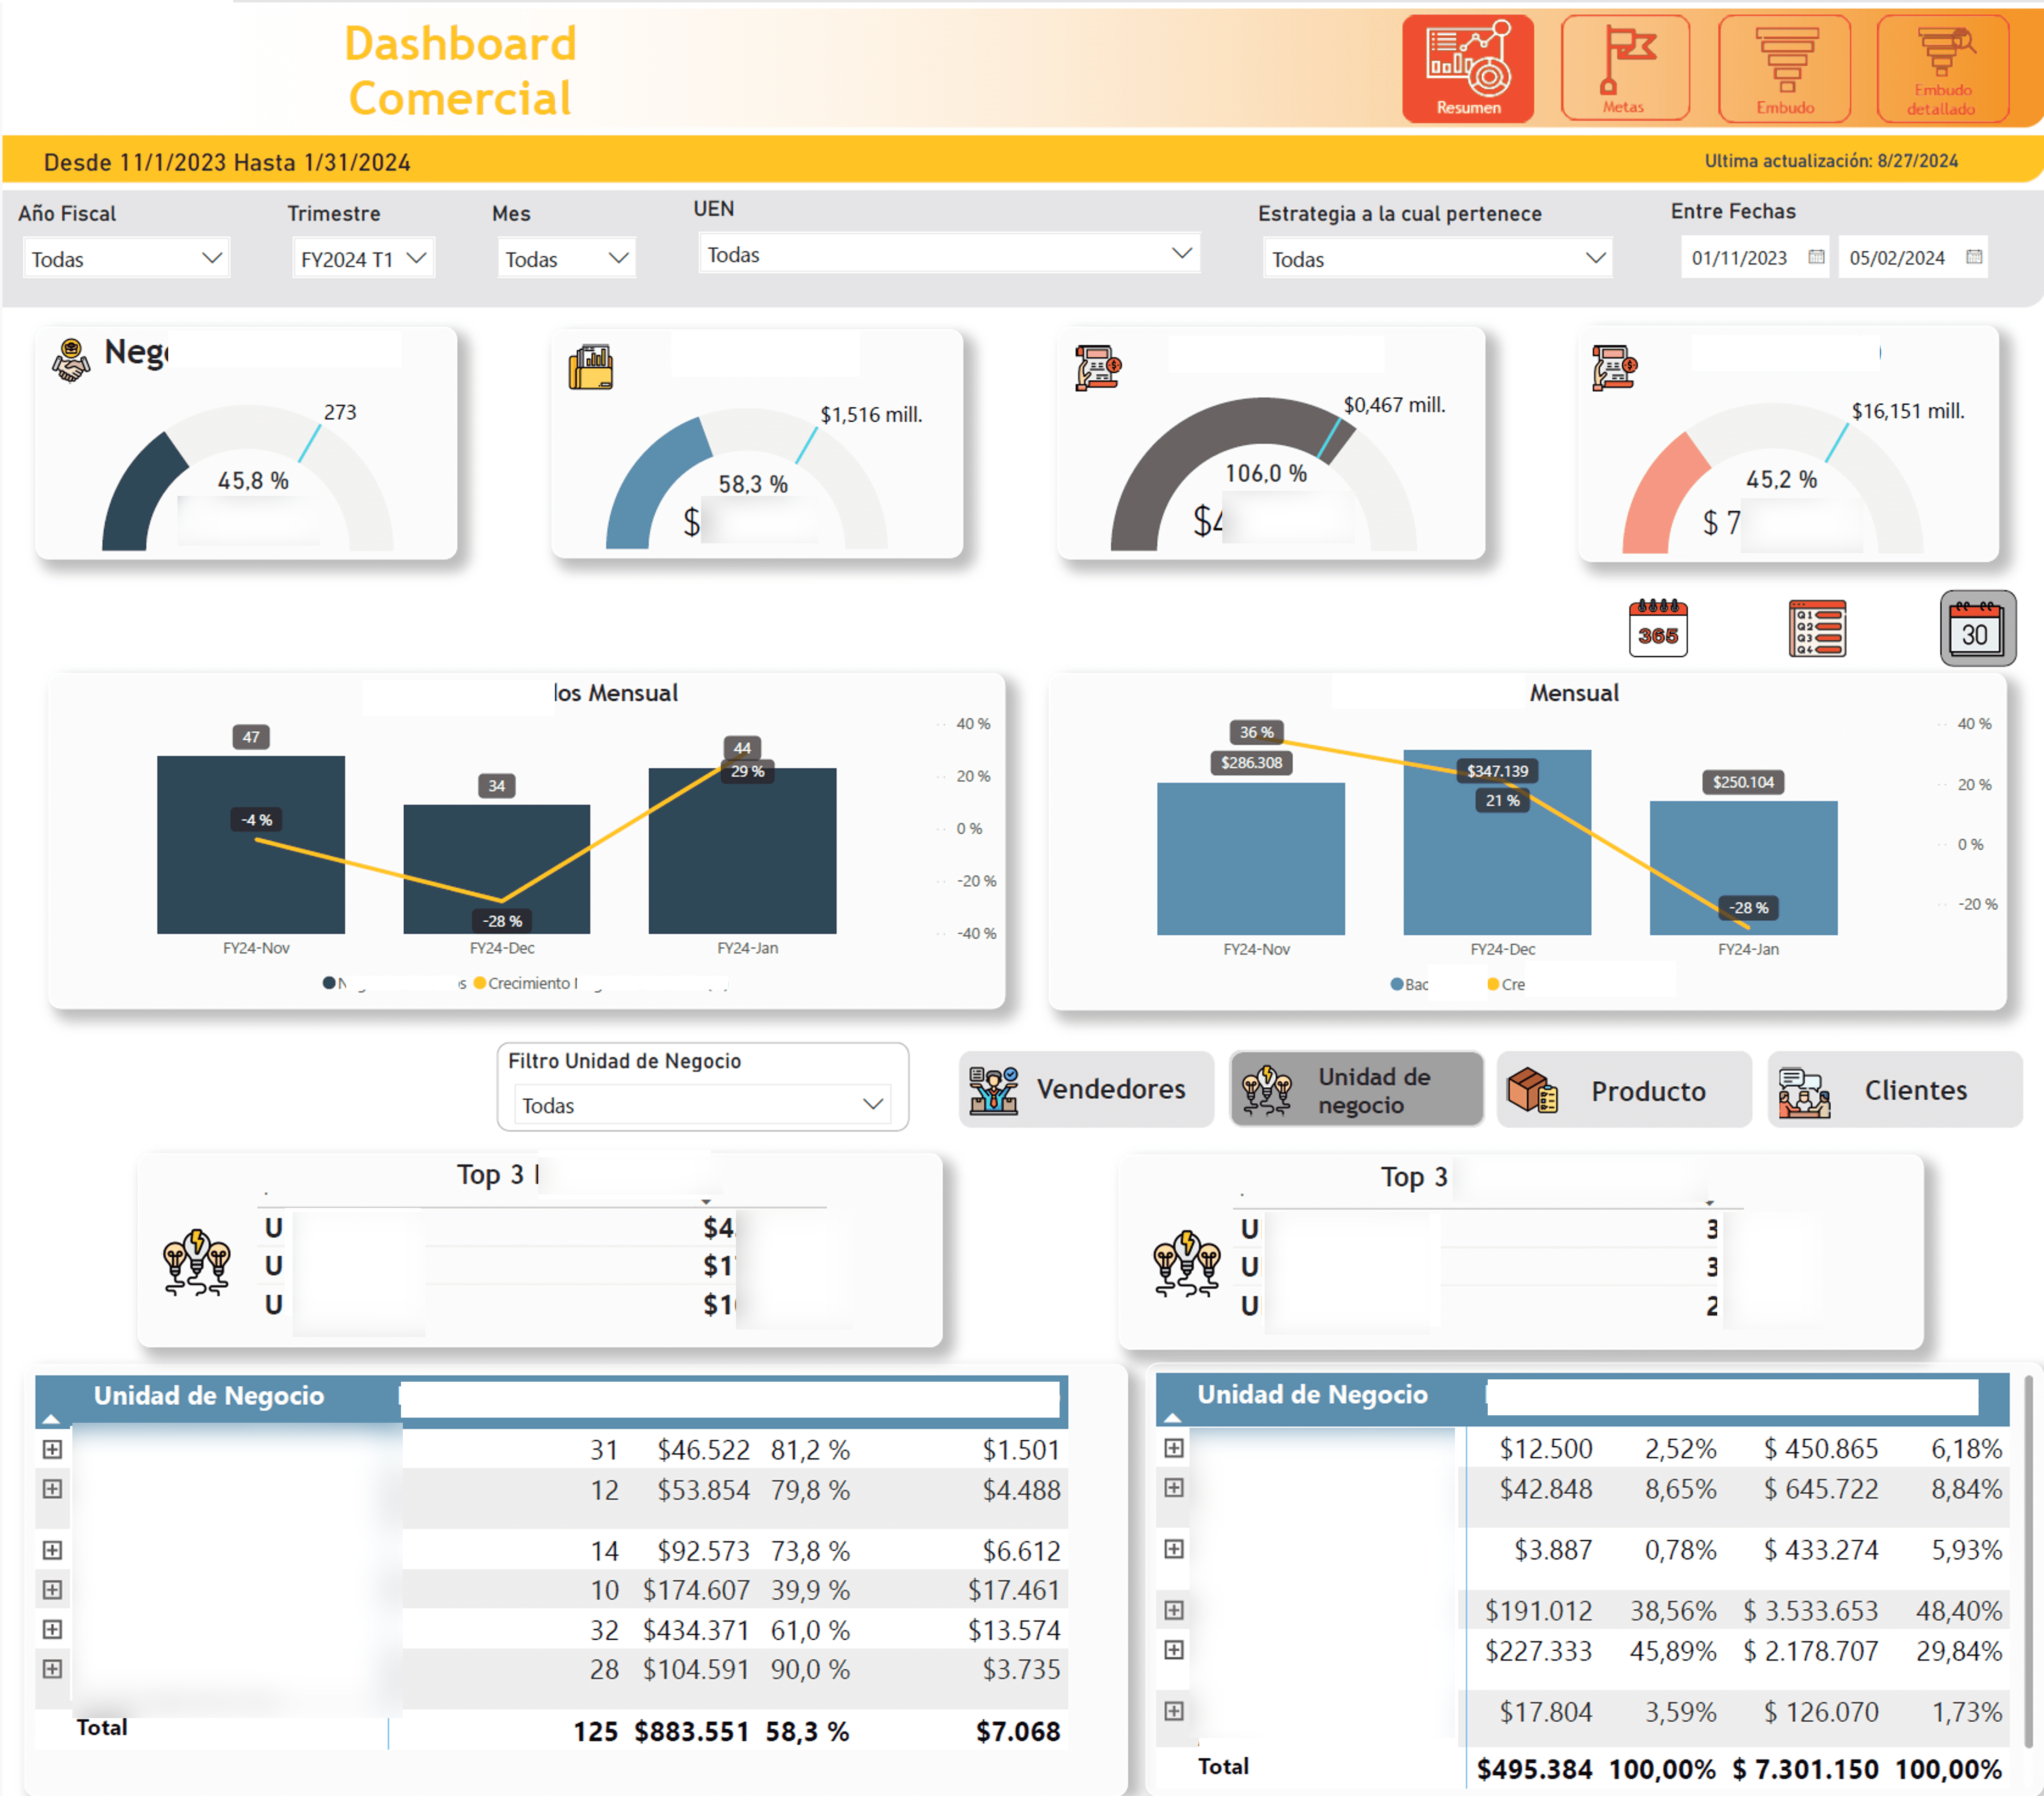The image size is (2044, 1796).
Task: Open start date calendar picker icon
Action: [1816, 257]
